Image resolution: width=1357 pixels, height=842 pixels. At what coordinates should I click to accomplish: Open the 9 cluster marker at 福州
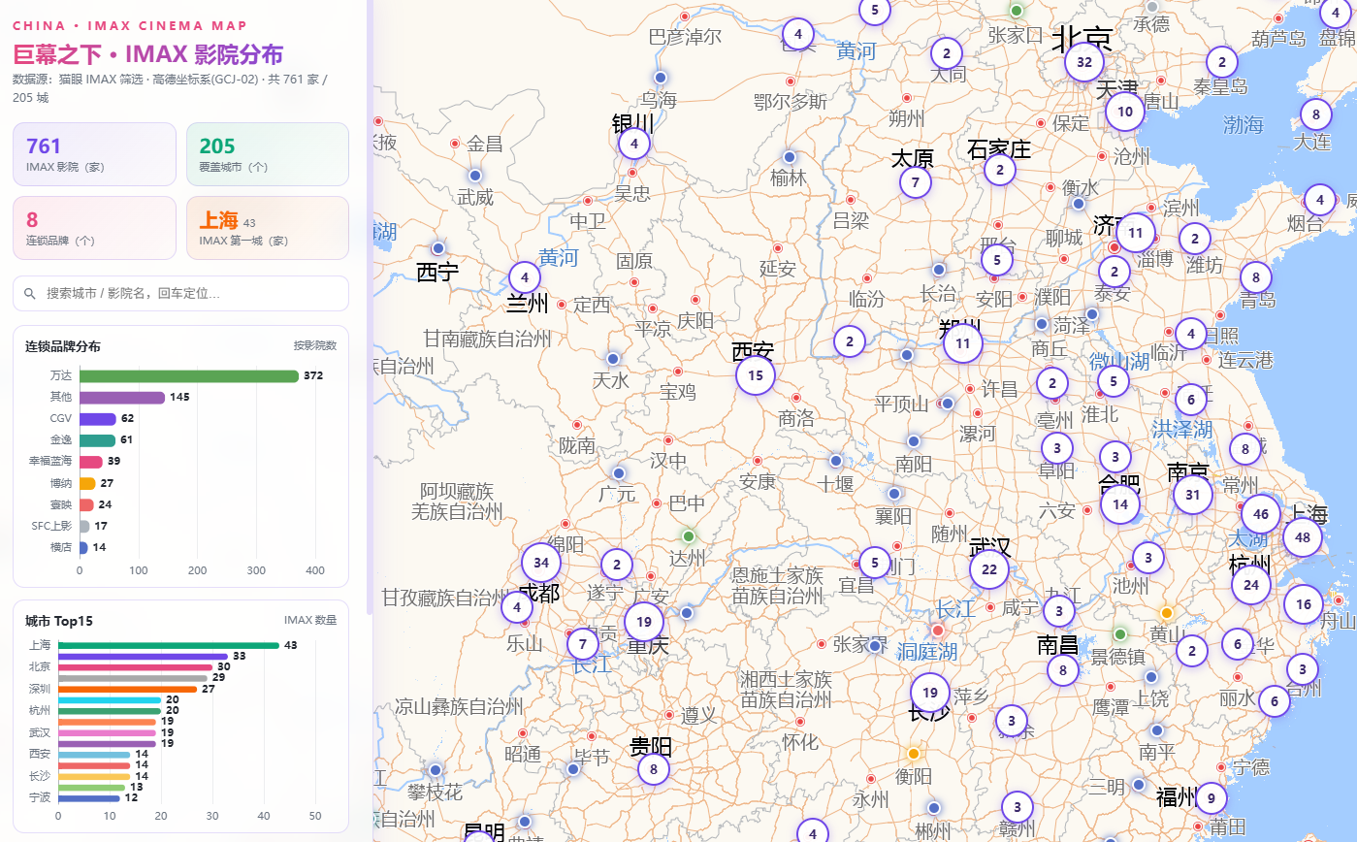pyautogui.click(x=1211, y=799)
